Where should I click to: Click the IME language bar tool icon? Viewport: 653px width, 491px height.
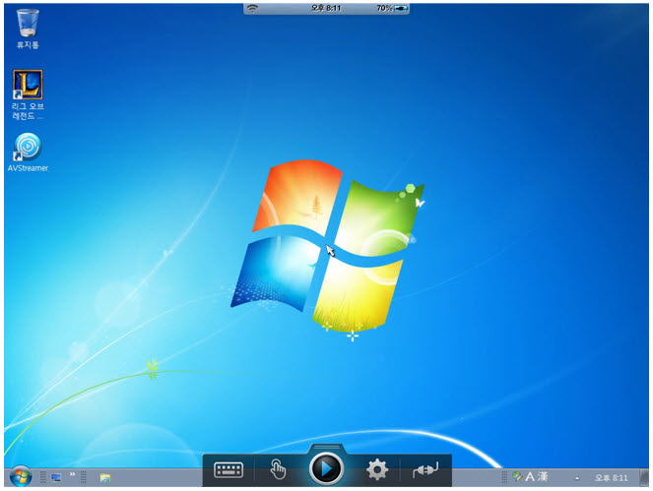[517, 476]
